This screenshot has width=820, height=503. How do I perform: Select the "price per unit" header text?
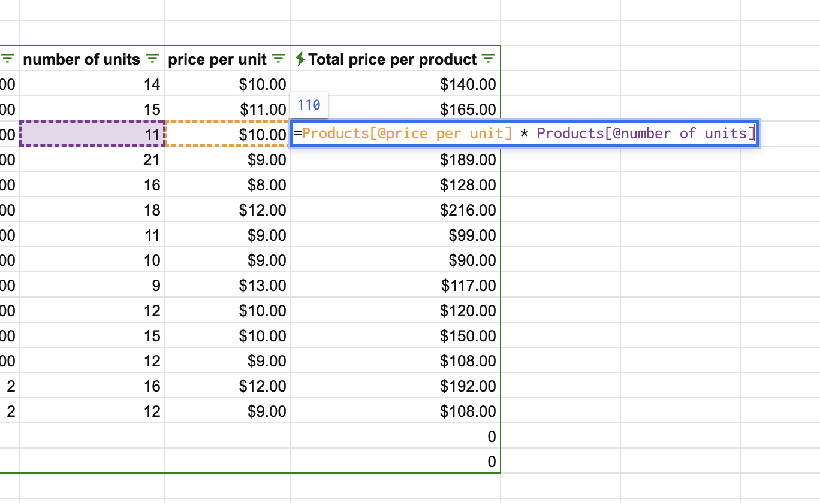click(x=217, y=59)
